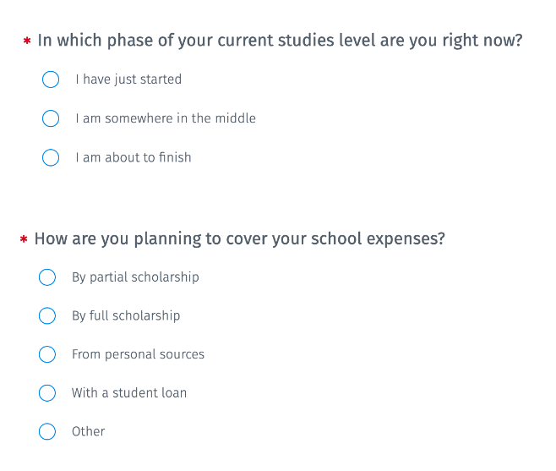The image size is (556, 471).
Task: Click the "I am somewhere in the middle" text
Action: pos(166,118)
